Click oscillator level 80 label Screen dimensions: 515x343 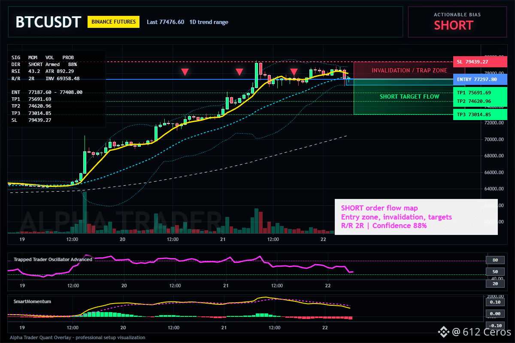point(495,260)
